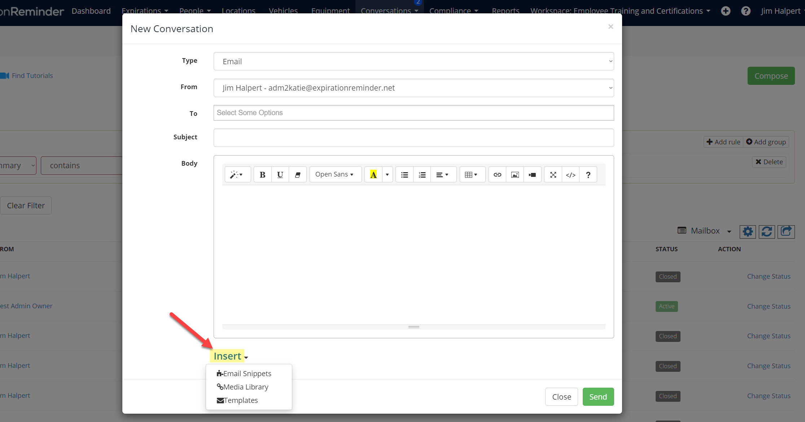Open the code view with the </> icon
The height and width of the screenshot is (422, 805).
[570, 174]
